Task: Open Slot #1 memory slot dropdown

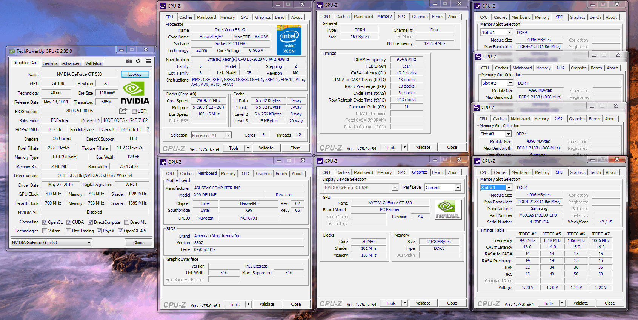Action: click(x=496, y=32)
